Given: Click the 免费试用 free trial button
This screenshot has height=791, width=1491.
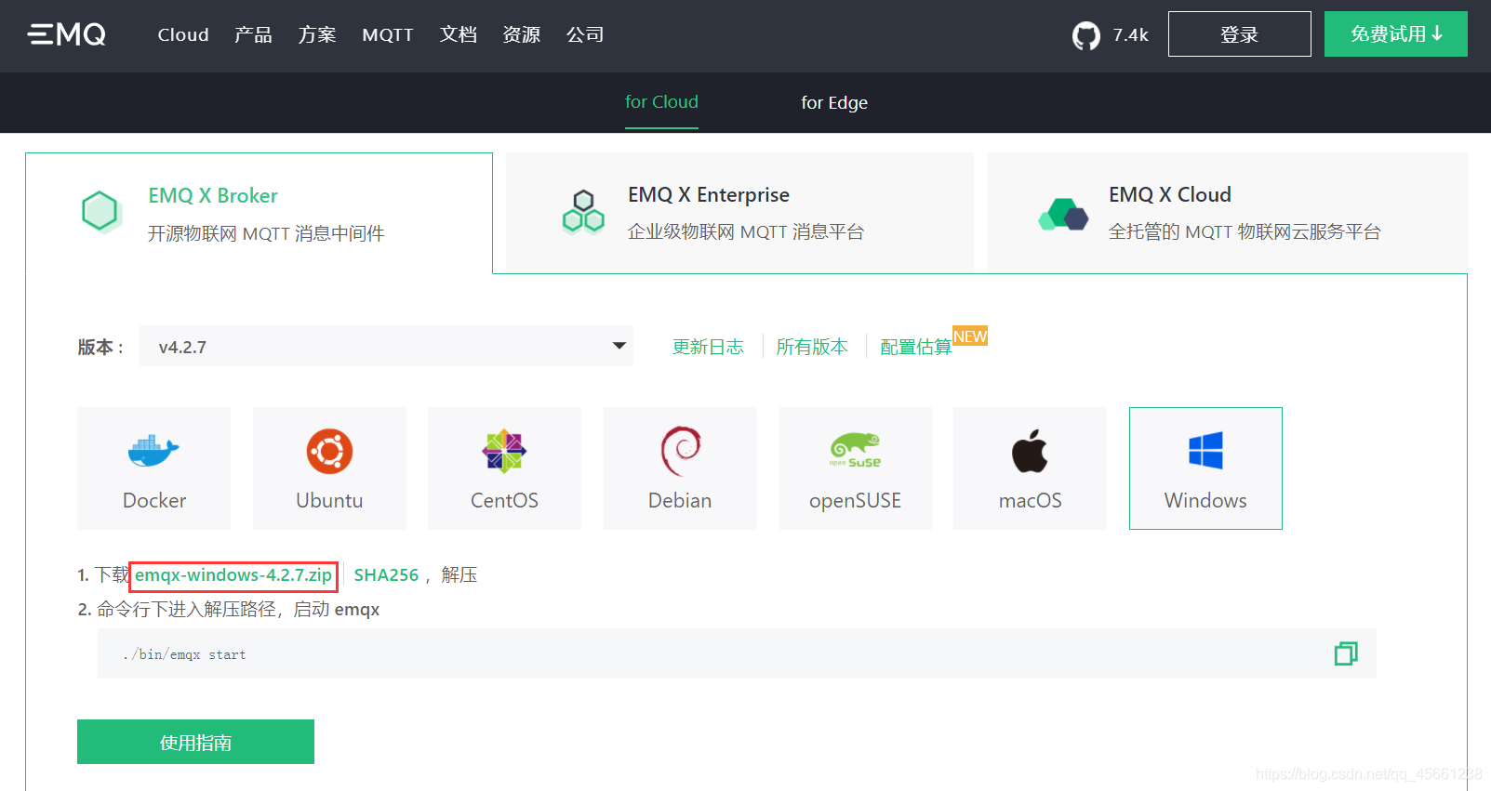Looking at the screenshot, I should pos(1396,34).
